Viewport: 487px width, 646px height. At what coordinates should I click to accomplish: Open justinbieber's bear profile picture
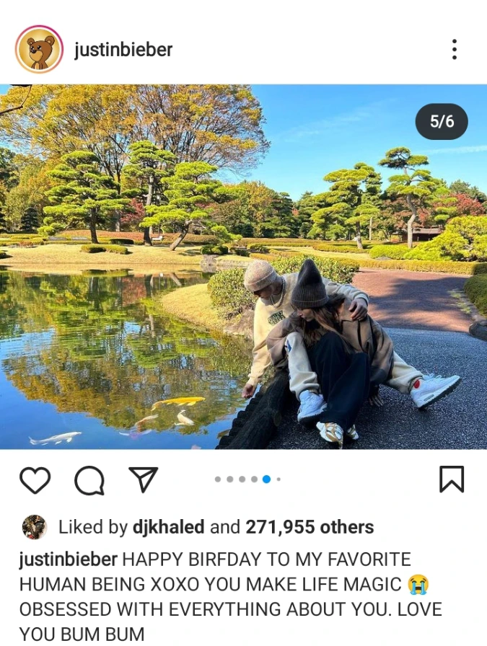click(x=39, y=50)
